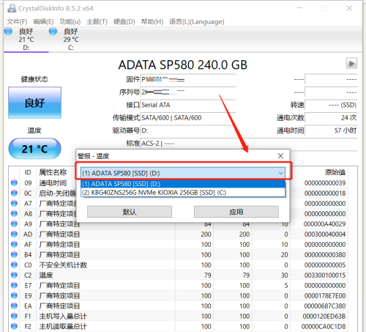Click the 序列号 serial number field
This screenshot has width=366, height=332.
pyautogui.click(x=188, y=92)
